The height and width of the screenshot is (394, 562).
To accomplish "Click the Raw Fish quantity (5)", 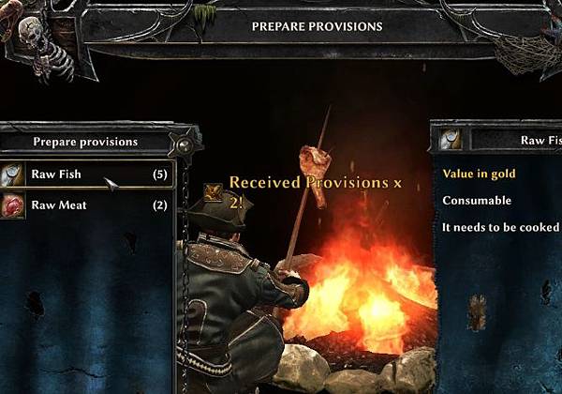I will click(x=160, y=174).
